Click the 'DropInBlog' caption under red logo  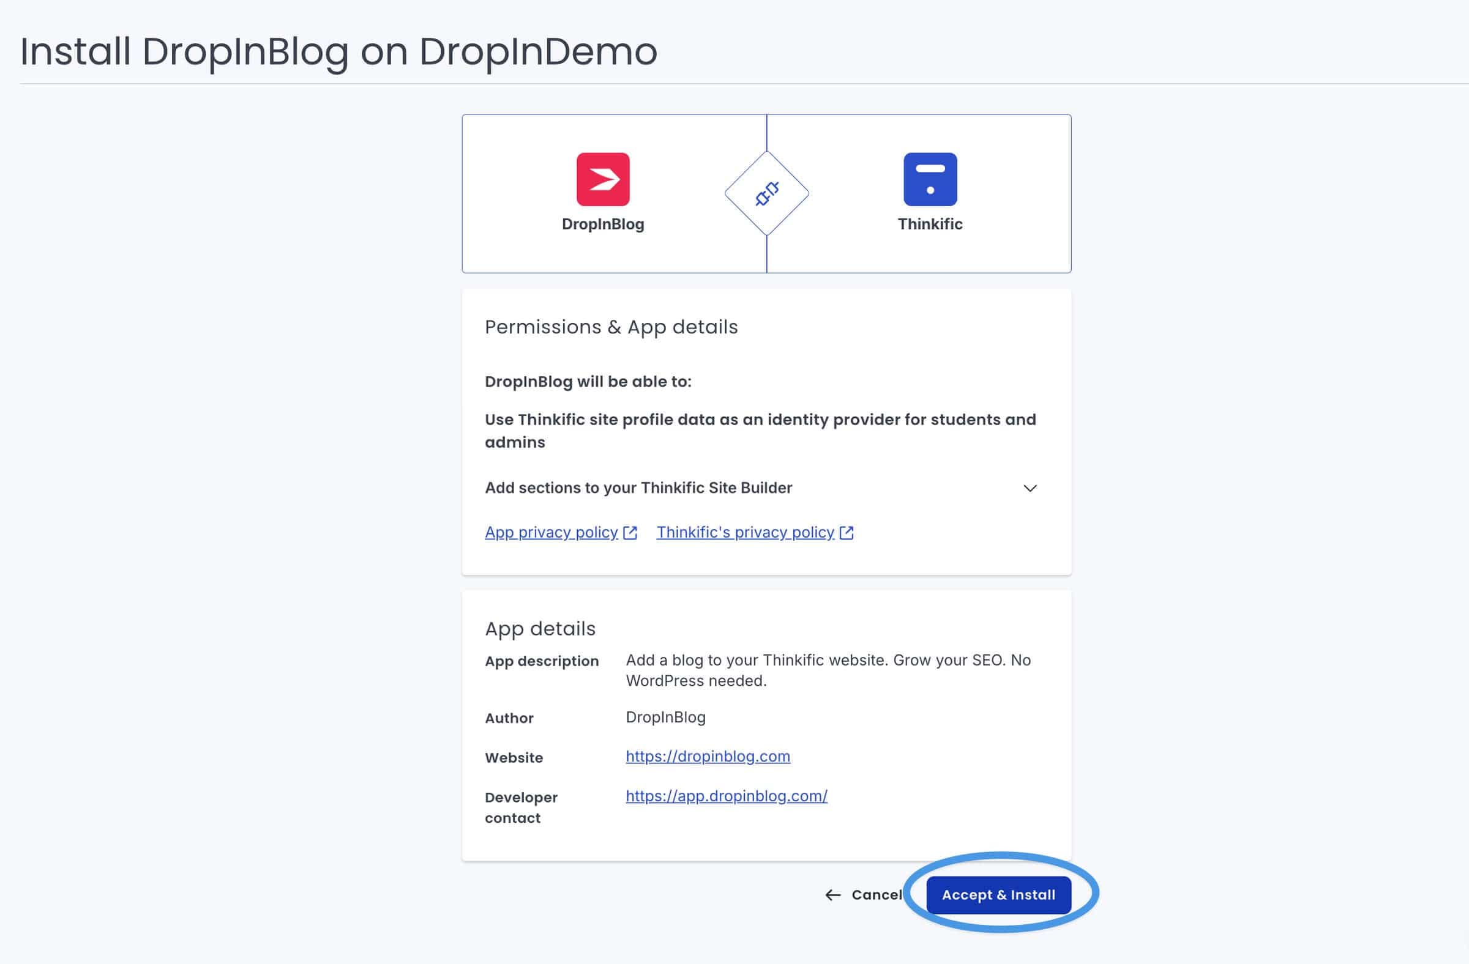(603, 224)
